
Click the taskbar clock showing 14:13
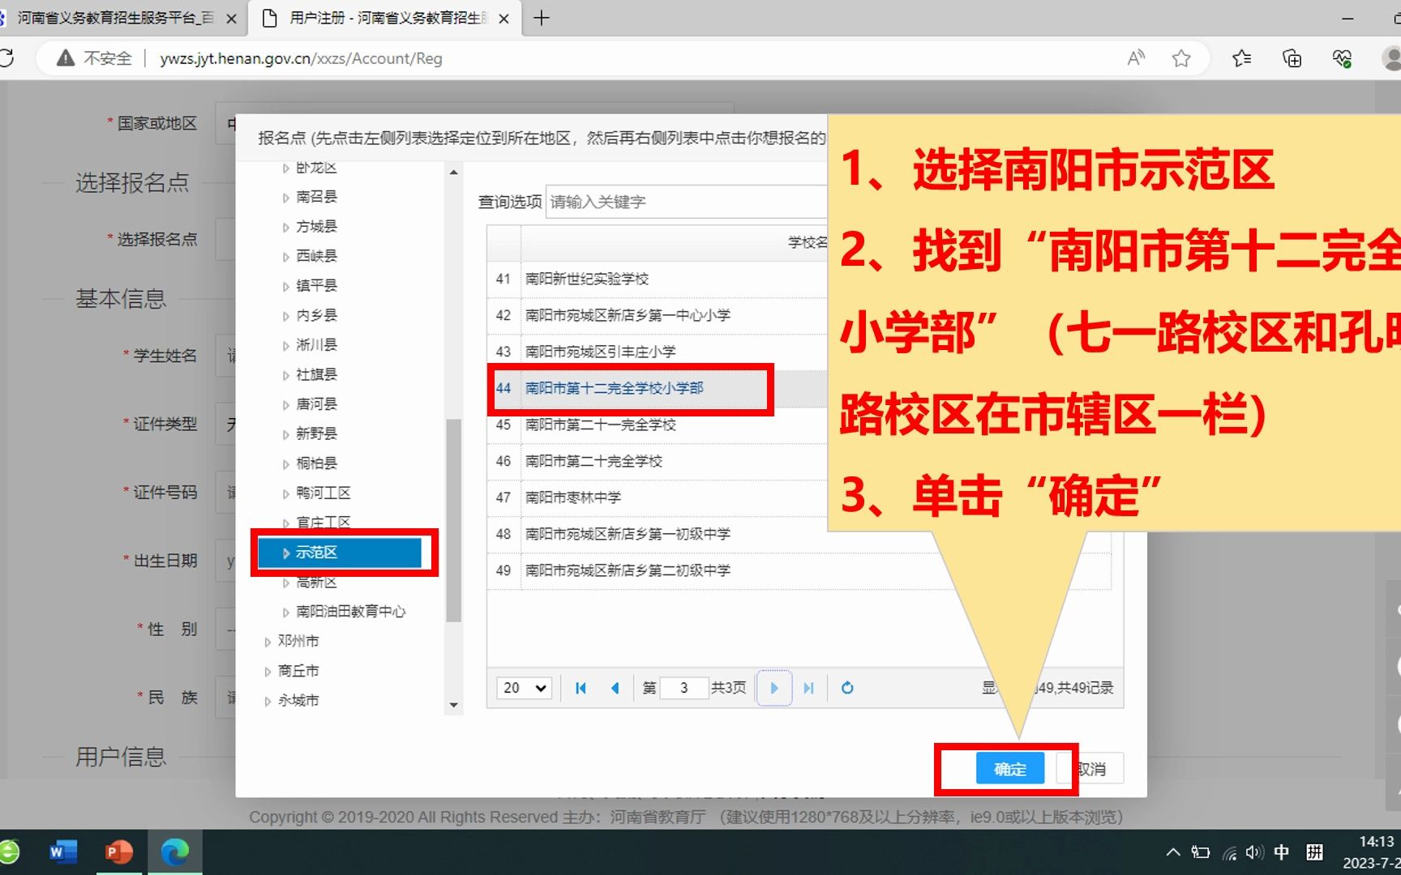[x=1376, y=842]
